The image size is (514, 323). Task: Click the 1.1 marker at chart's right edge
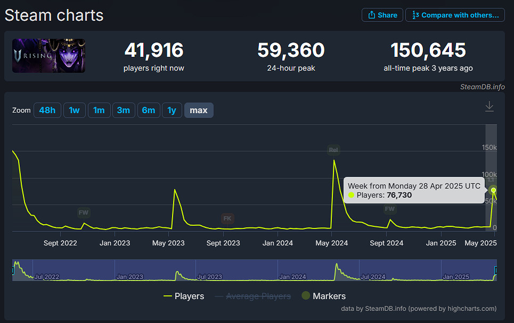(492, 180)
